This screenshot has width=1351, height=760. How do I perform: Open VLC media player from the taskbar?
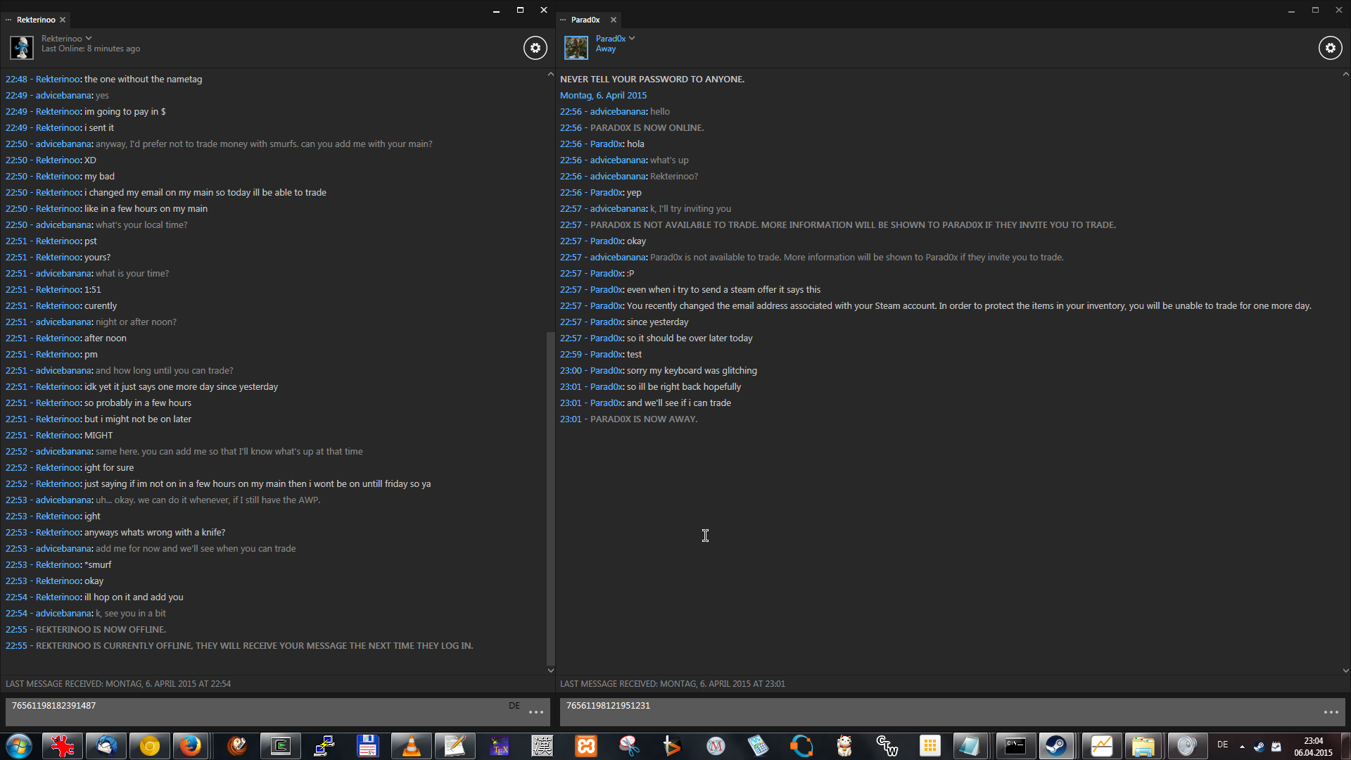coord(411,746)
